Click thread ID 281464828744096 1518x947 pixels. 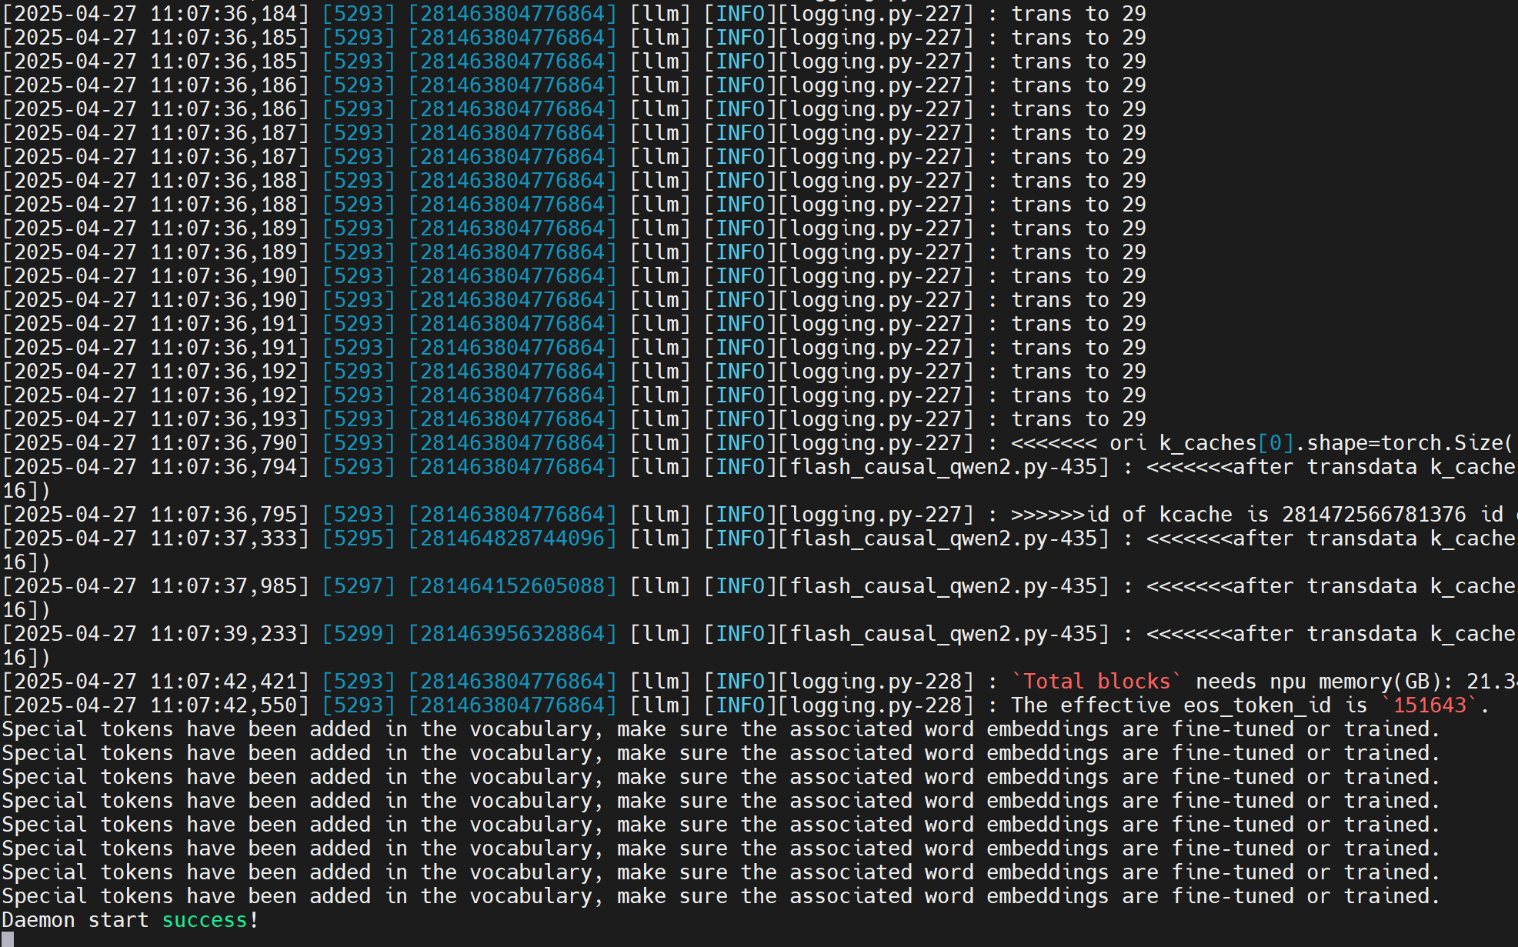tap(512, 539)
